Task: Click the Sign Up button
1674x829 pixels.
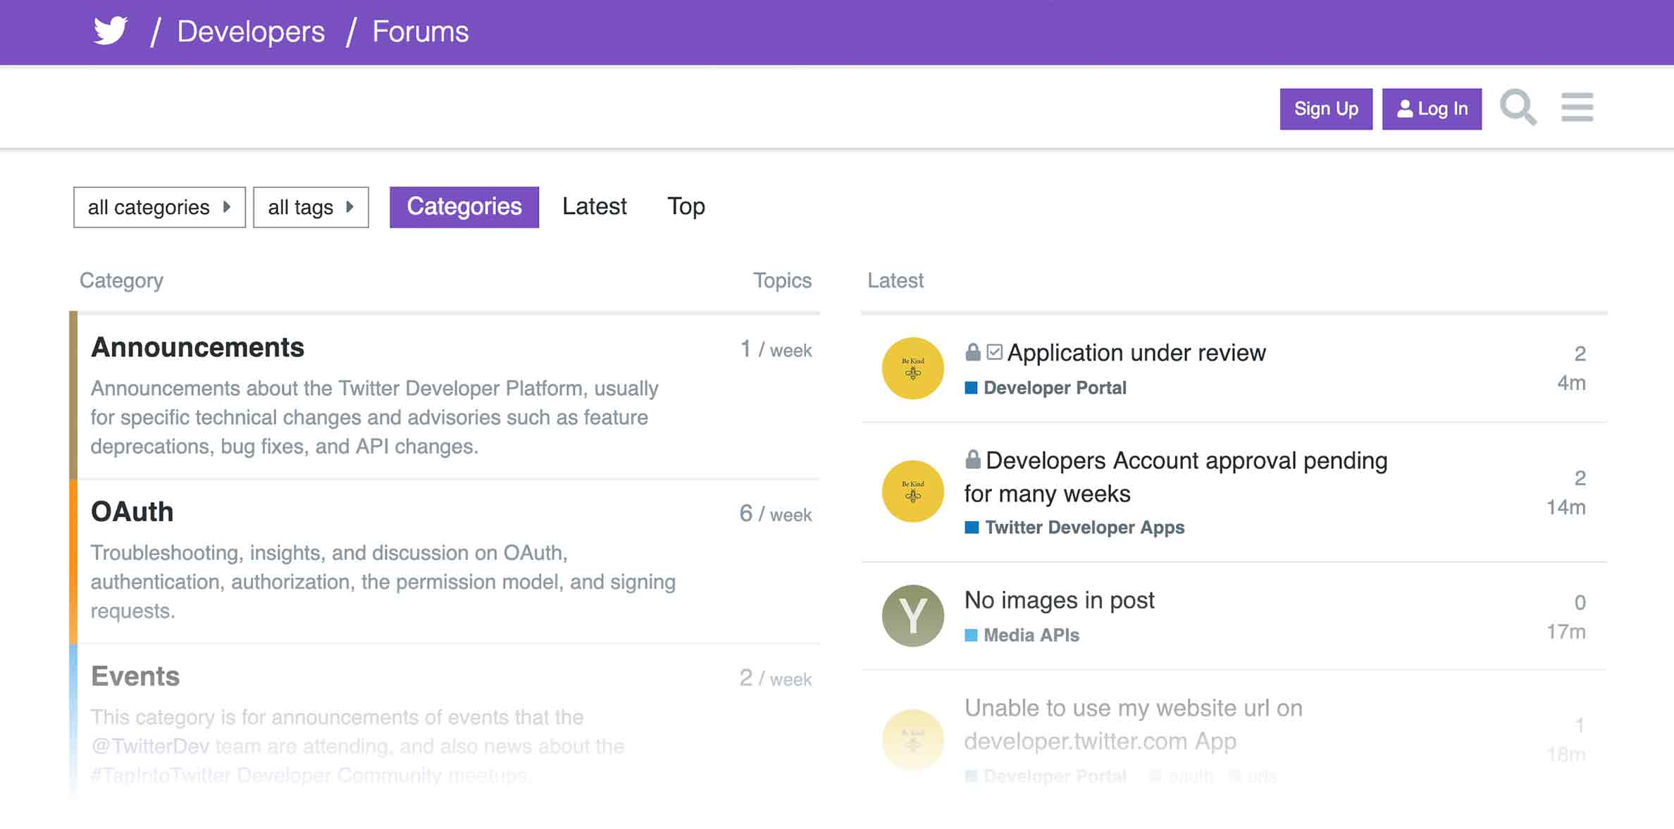Action: tap(1326, 108)
